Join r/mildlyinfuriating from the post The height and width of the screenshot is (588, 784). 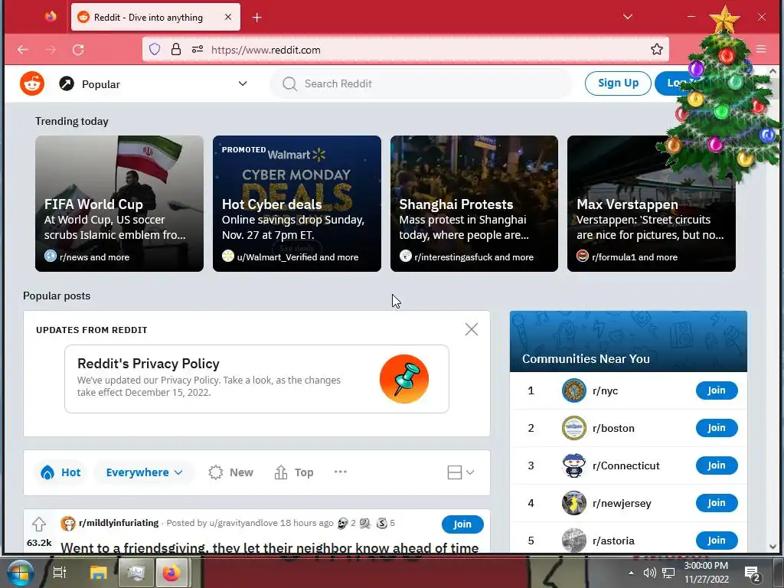coord(462,524)
